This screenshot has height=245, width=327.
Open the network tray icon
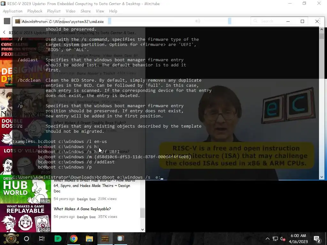click(x=275, y=239)
